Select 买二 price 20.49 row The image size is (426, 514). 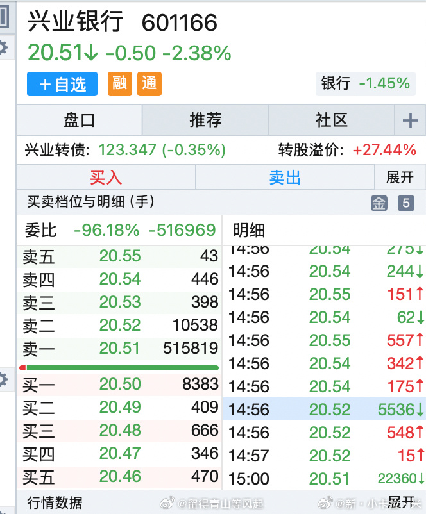point(120,408)
